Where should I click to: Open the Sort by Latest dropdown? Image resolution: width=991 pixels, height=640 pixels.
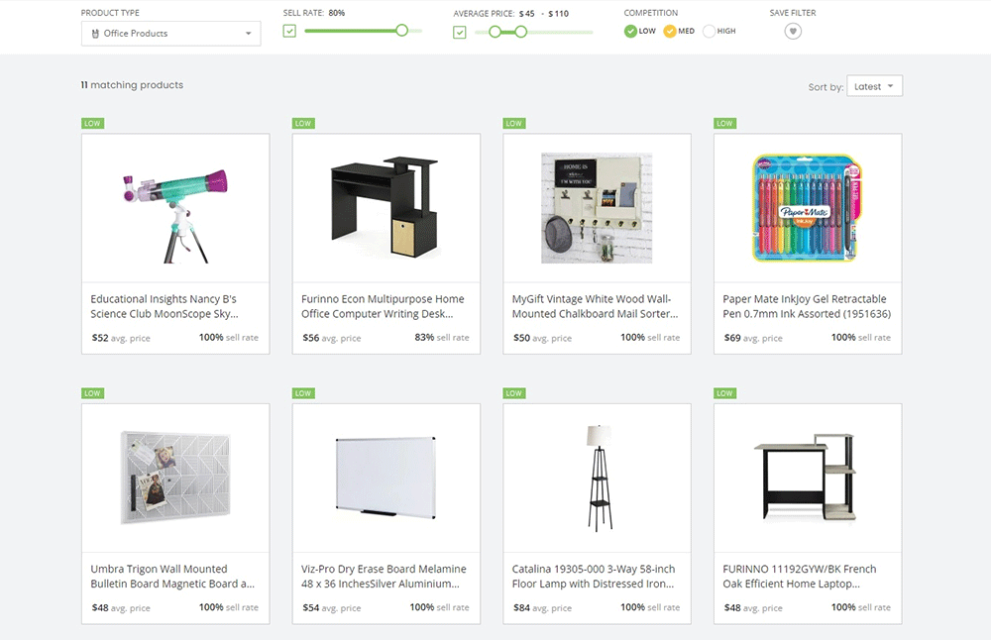[x=874, y=87]
